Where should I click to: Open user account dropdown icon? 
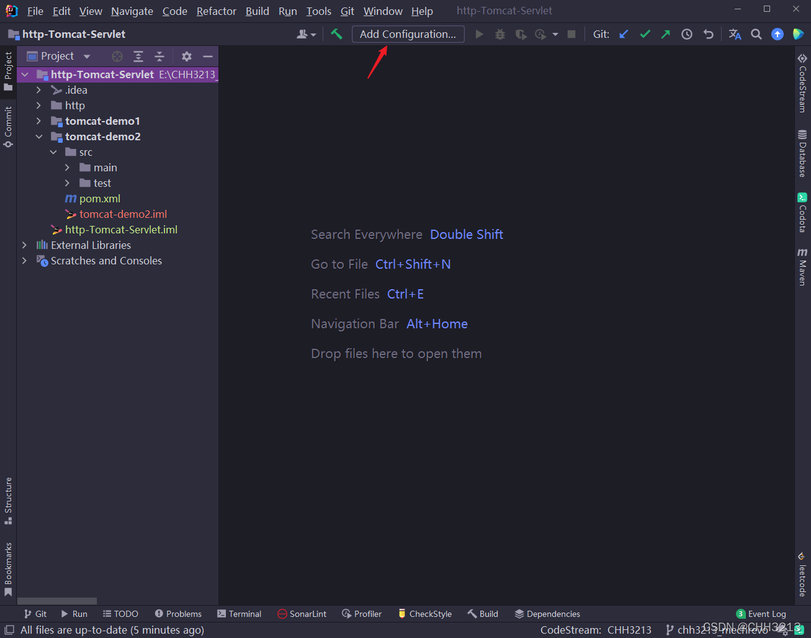coord(306,34)
